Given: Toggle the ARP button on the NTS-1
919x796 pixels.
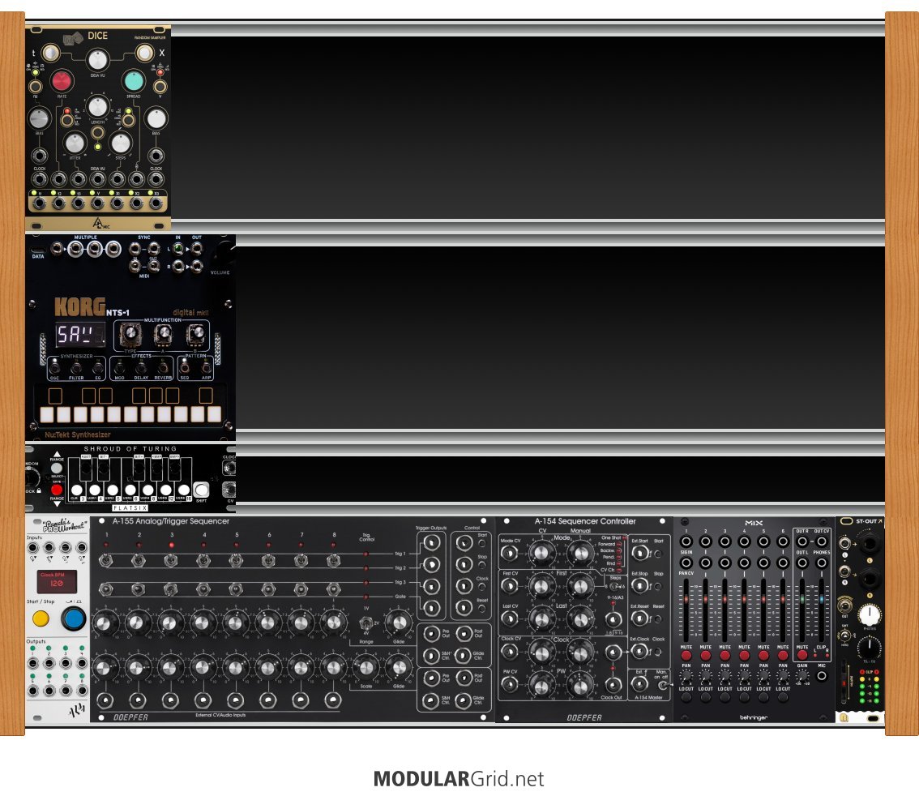Looking at the screenshot, I should pos(207,368).
